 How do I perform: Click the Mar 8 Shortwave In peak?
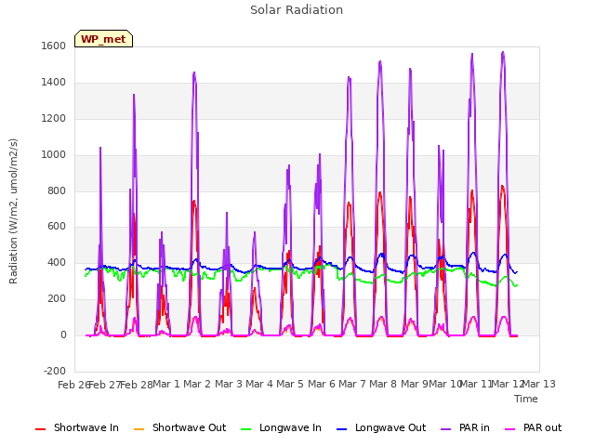380,192
